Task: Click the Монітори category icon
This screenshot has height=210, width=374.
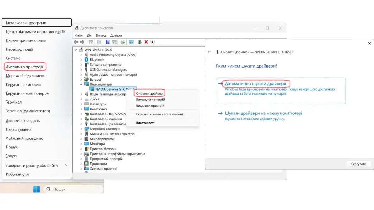Action: (x=86, y=144)
